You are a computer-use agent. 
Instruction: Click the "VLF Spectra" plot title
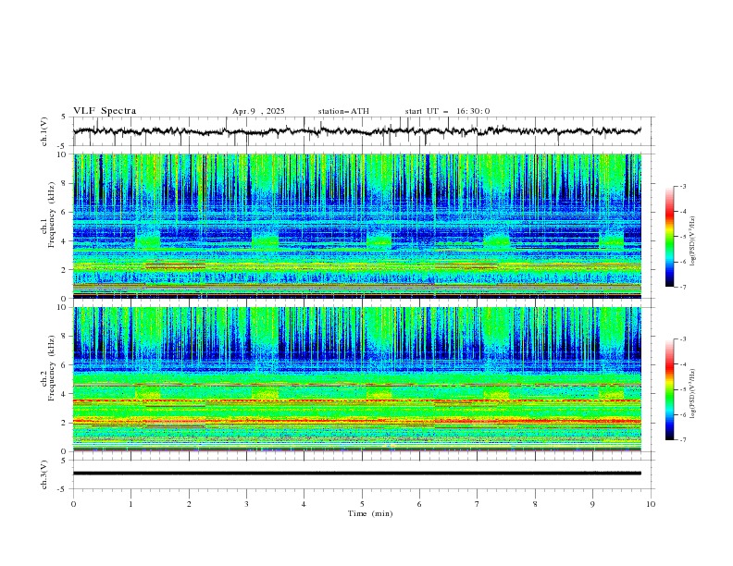pos(105,111)
